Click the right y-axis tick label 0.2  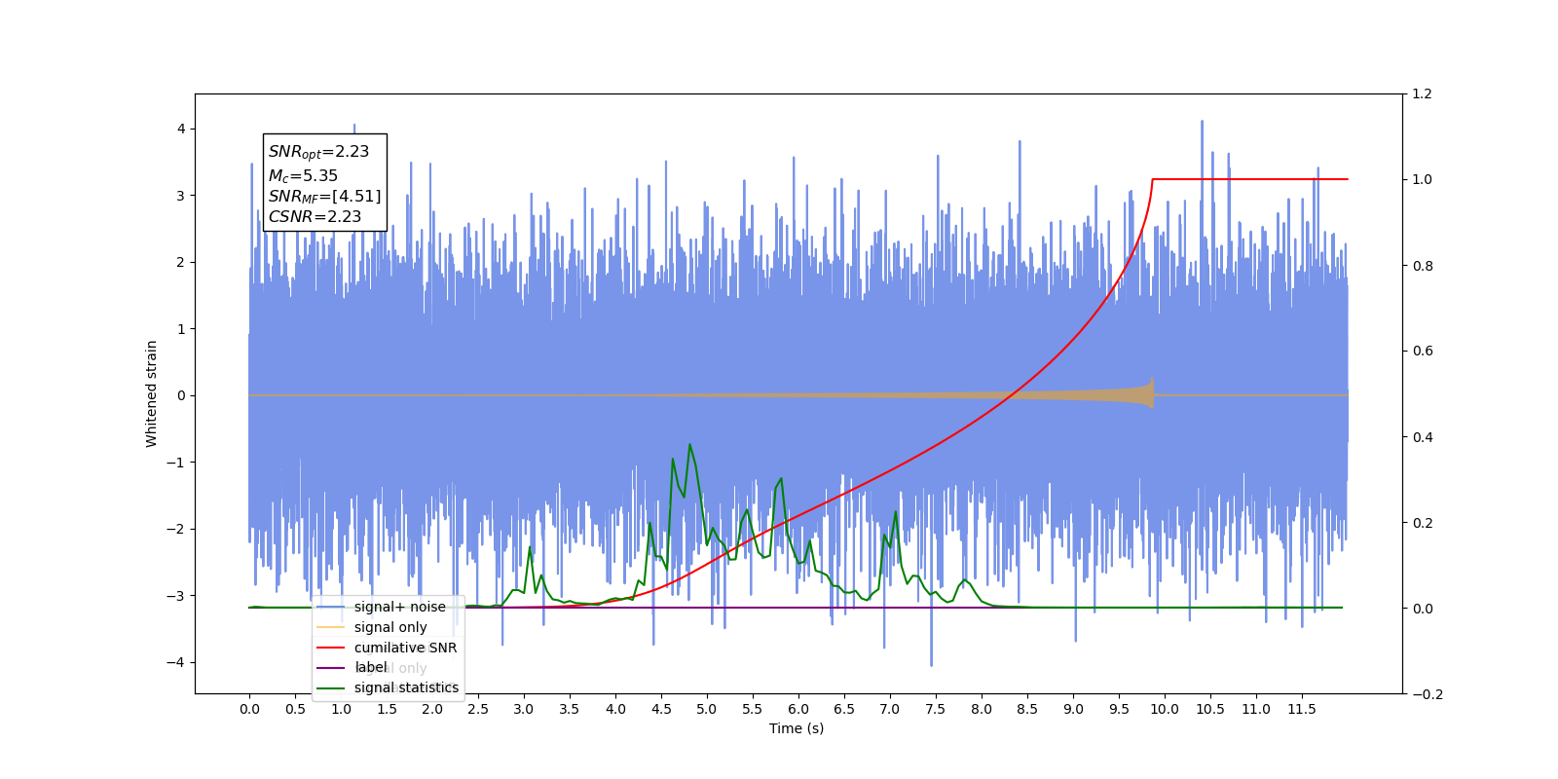click(1423, 523)
